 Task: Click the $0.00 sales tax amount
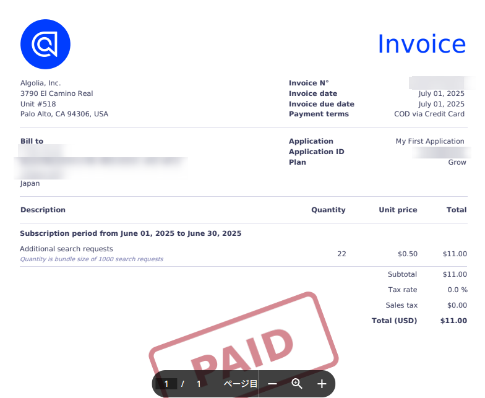pos(457,305)
